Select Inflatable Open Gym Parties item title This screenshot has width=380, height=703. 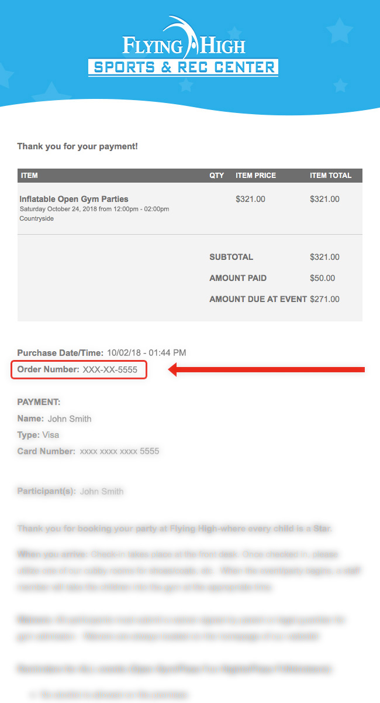(x=74, y=199)
